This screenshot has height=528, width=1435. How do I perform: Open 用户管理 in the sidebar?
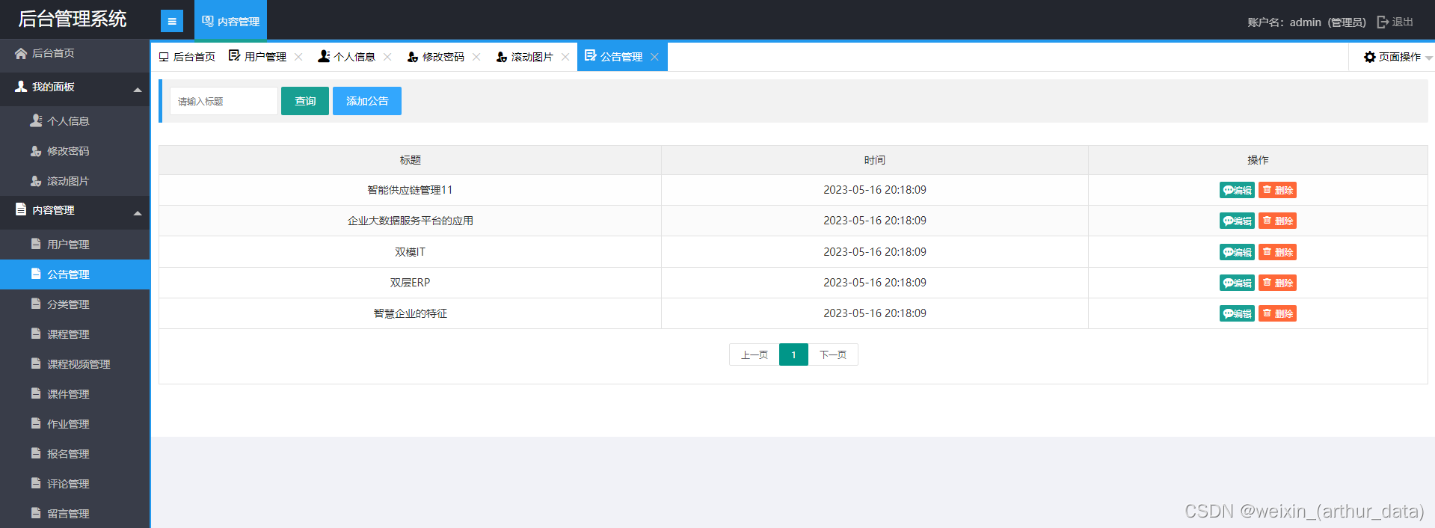75,245
